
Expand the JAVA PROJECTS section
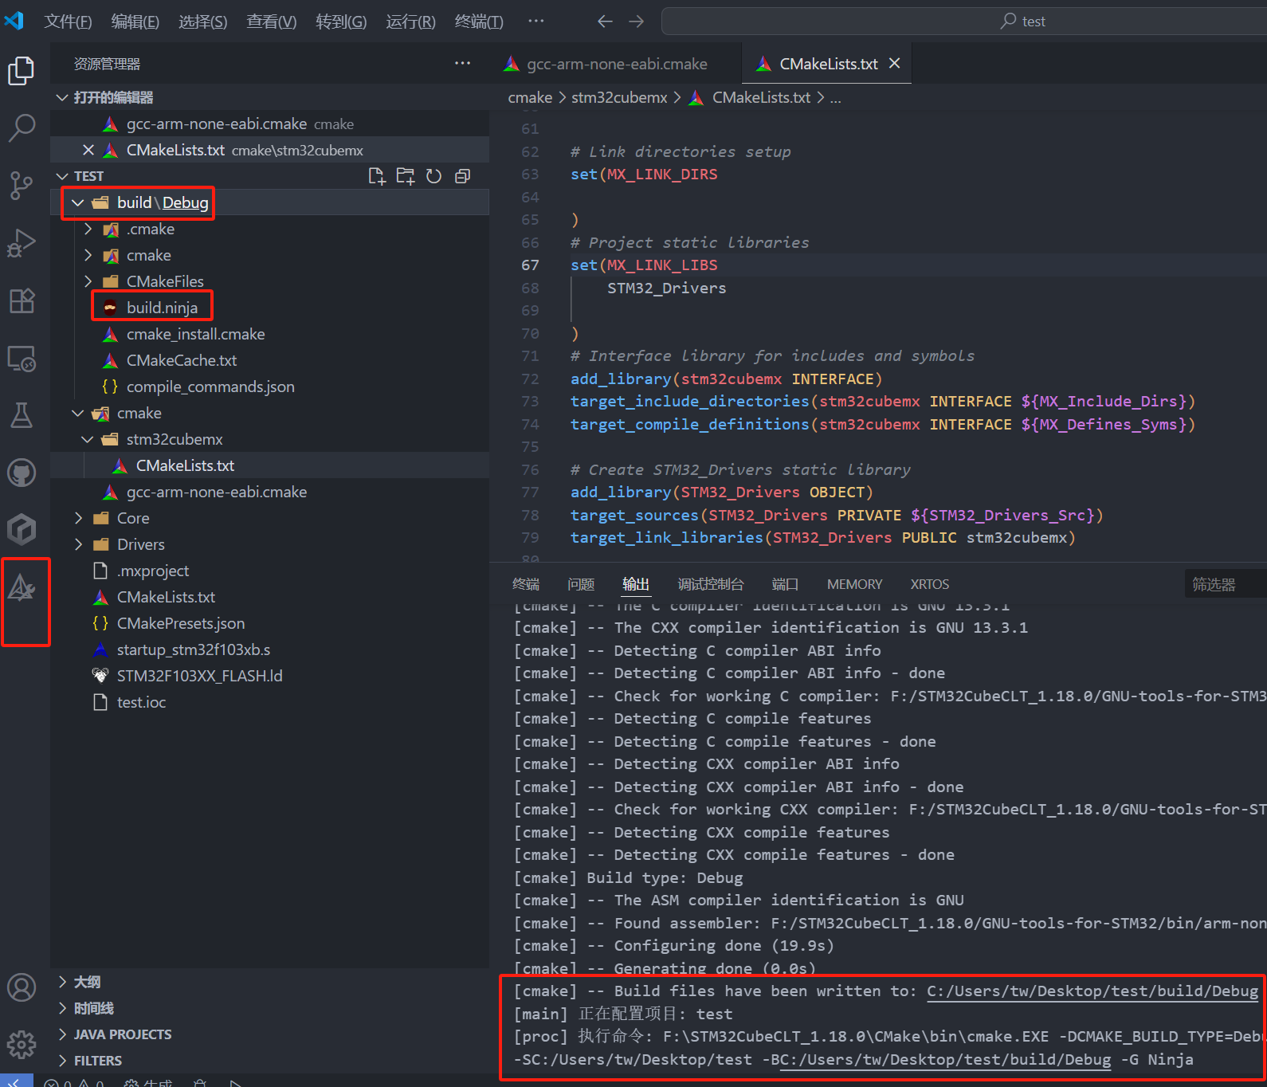click(269, 1034)
